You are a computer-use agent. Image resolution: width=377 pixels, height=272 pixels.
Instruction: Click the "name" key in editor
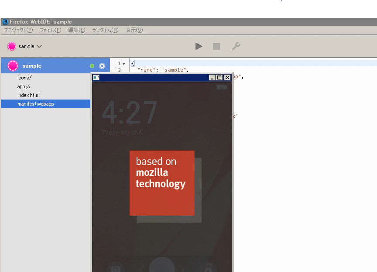click(147, 70)
